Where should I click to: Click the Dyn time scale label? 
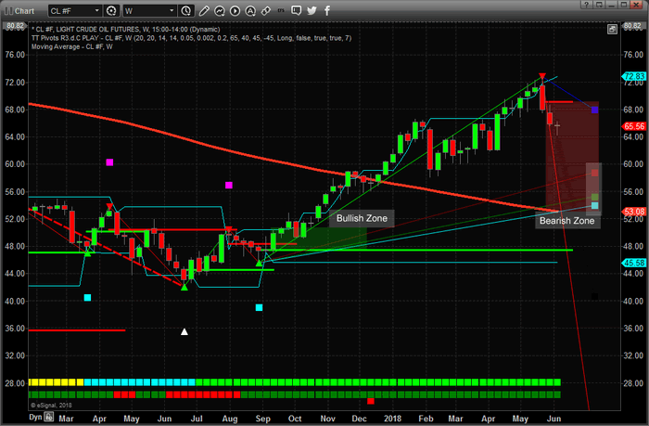[35, 417]
